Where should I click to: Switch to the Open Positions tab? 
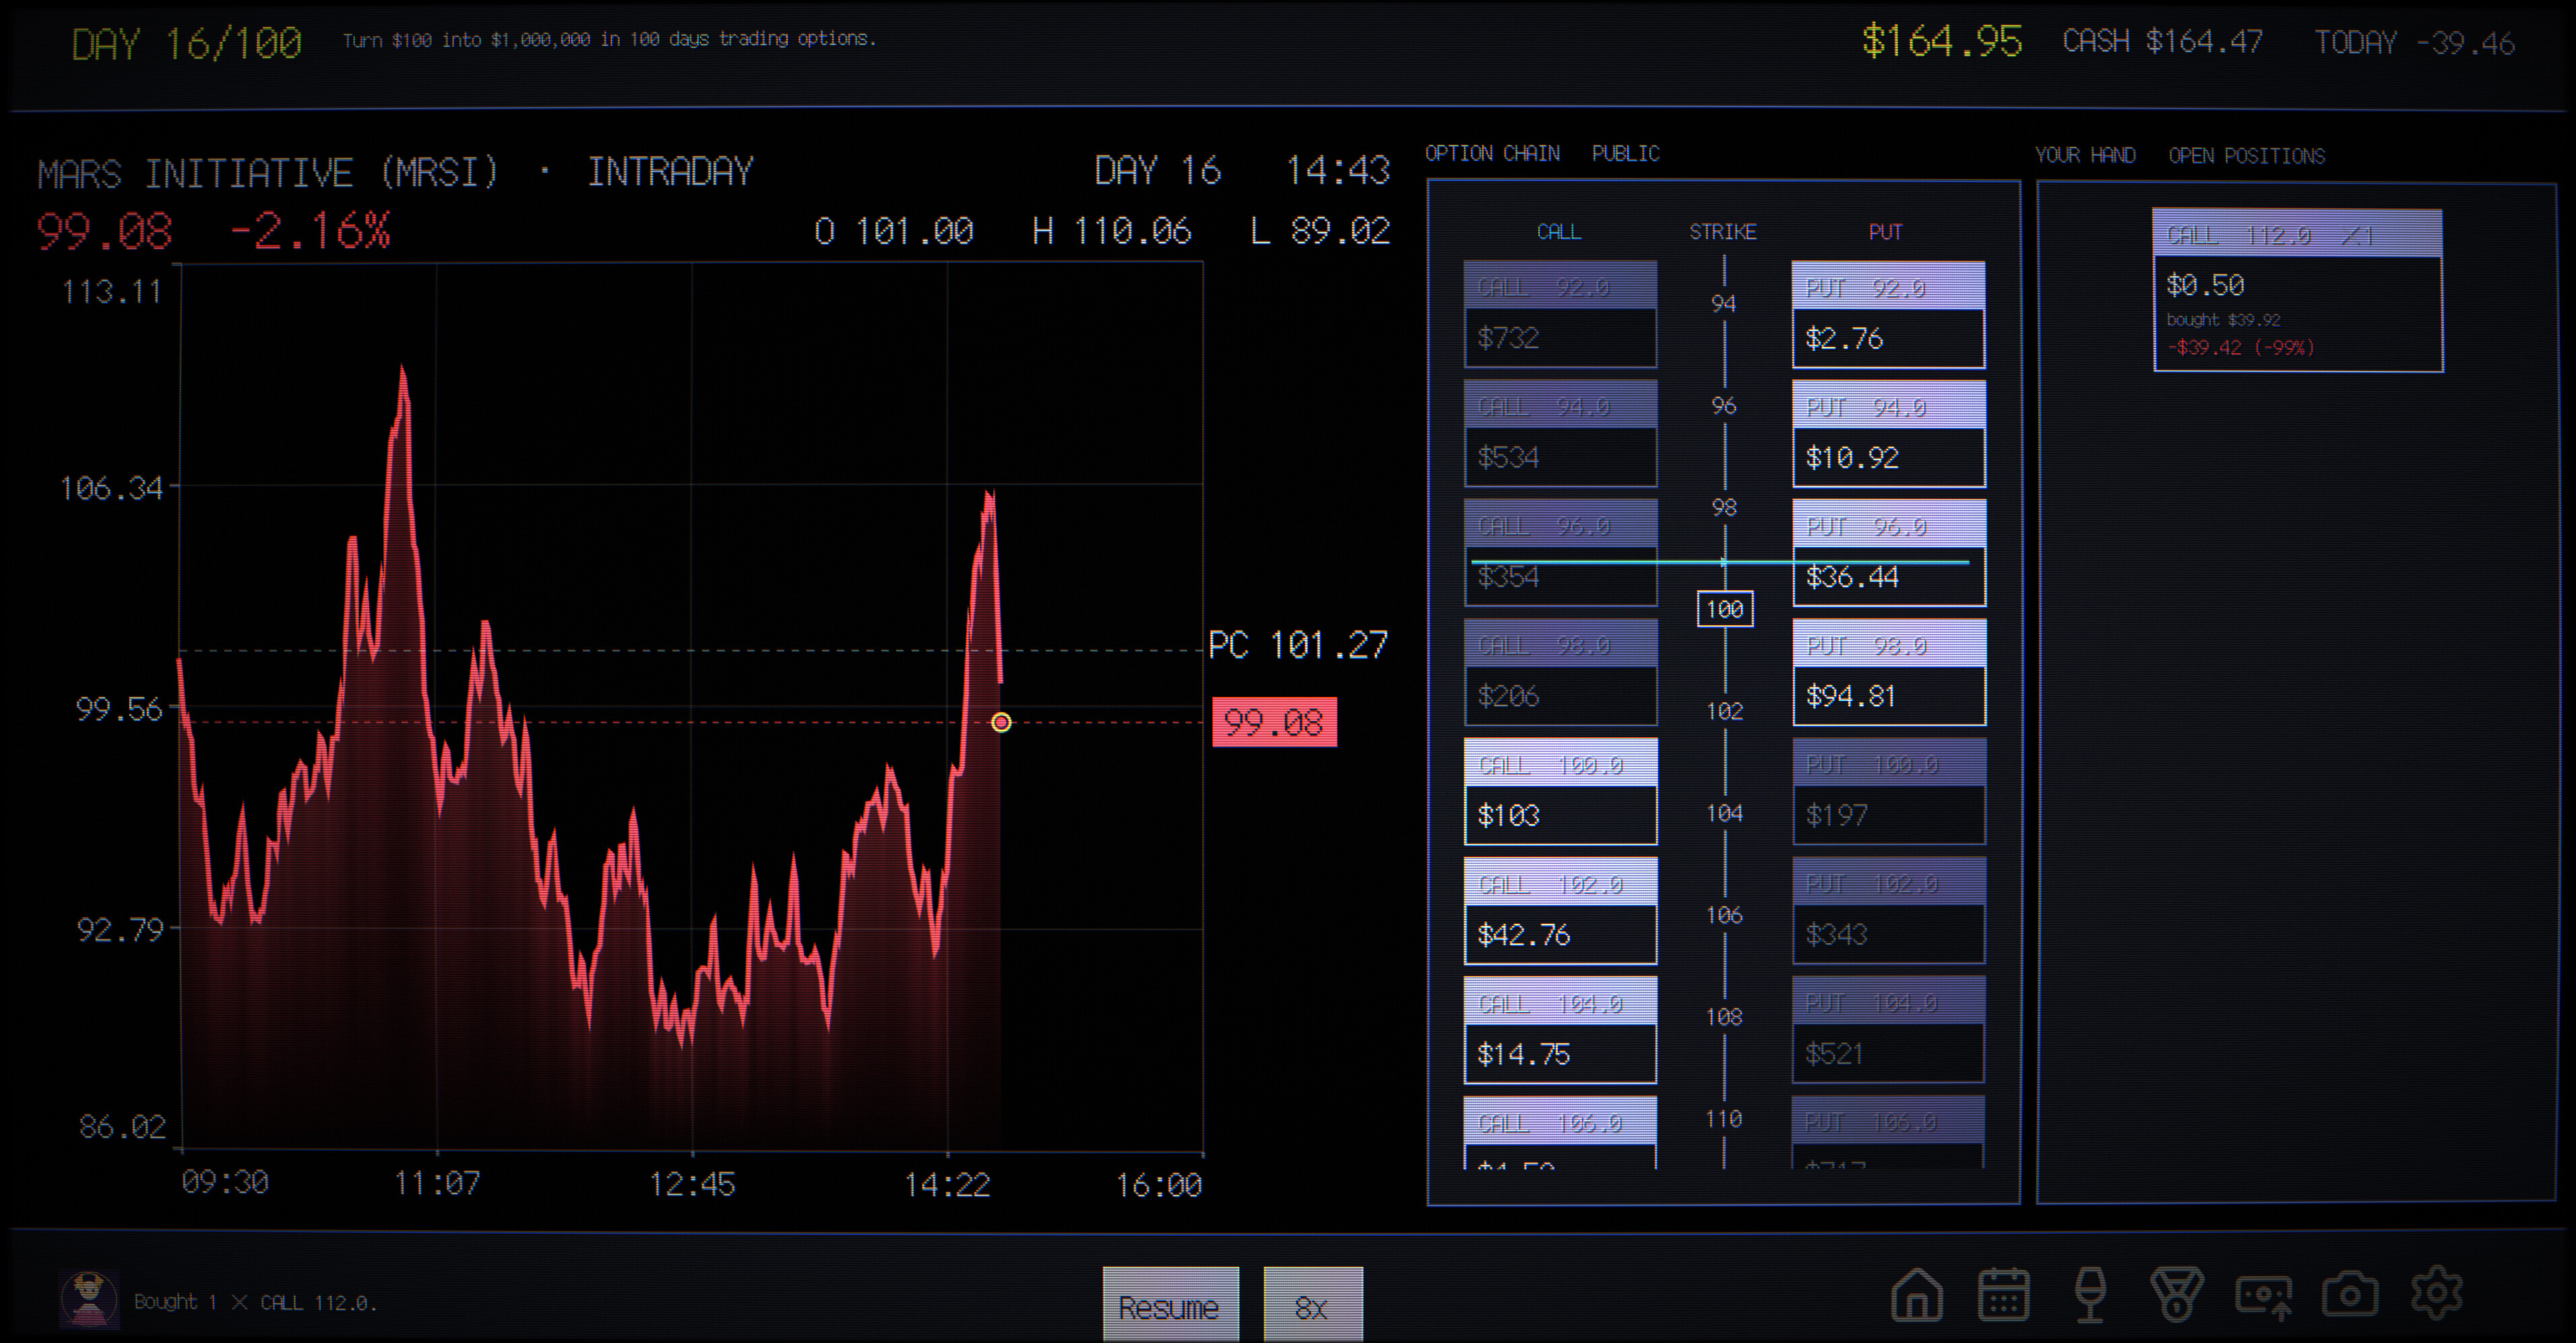(x=2246, y=155)
